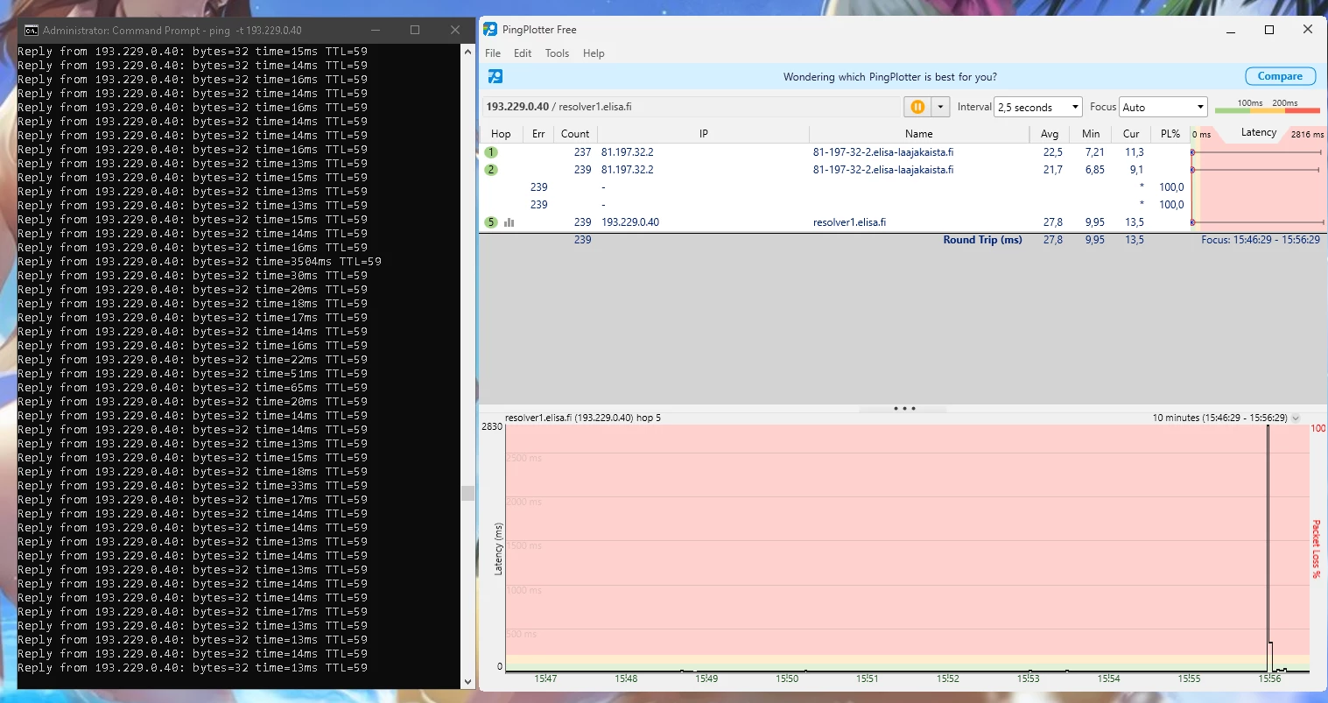Click the 100,0 packet loss value in third row
This screenshot has width=1328, height=703.
(1171, 187)
